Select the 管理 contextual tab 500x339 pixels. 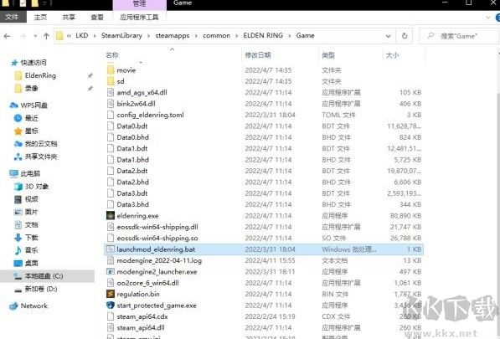[x=139, y=4]
